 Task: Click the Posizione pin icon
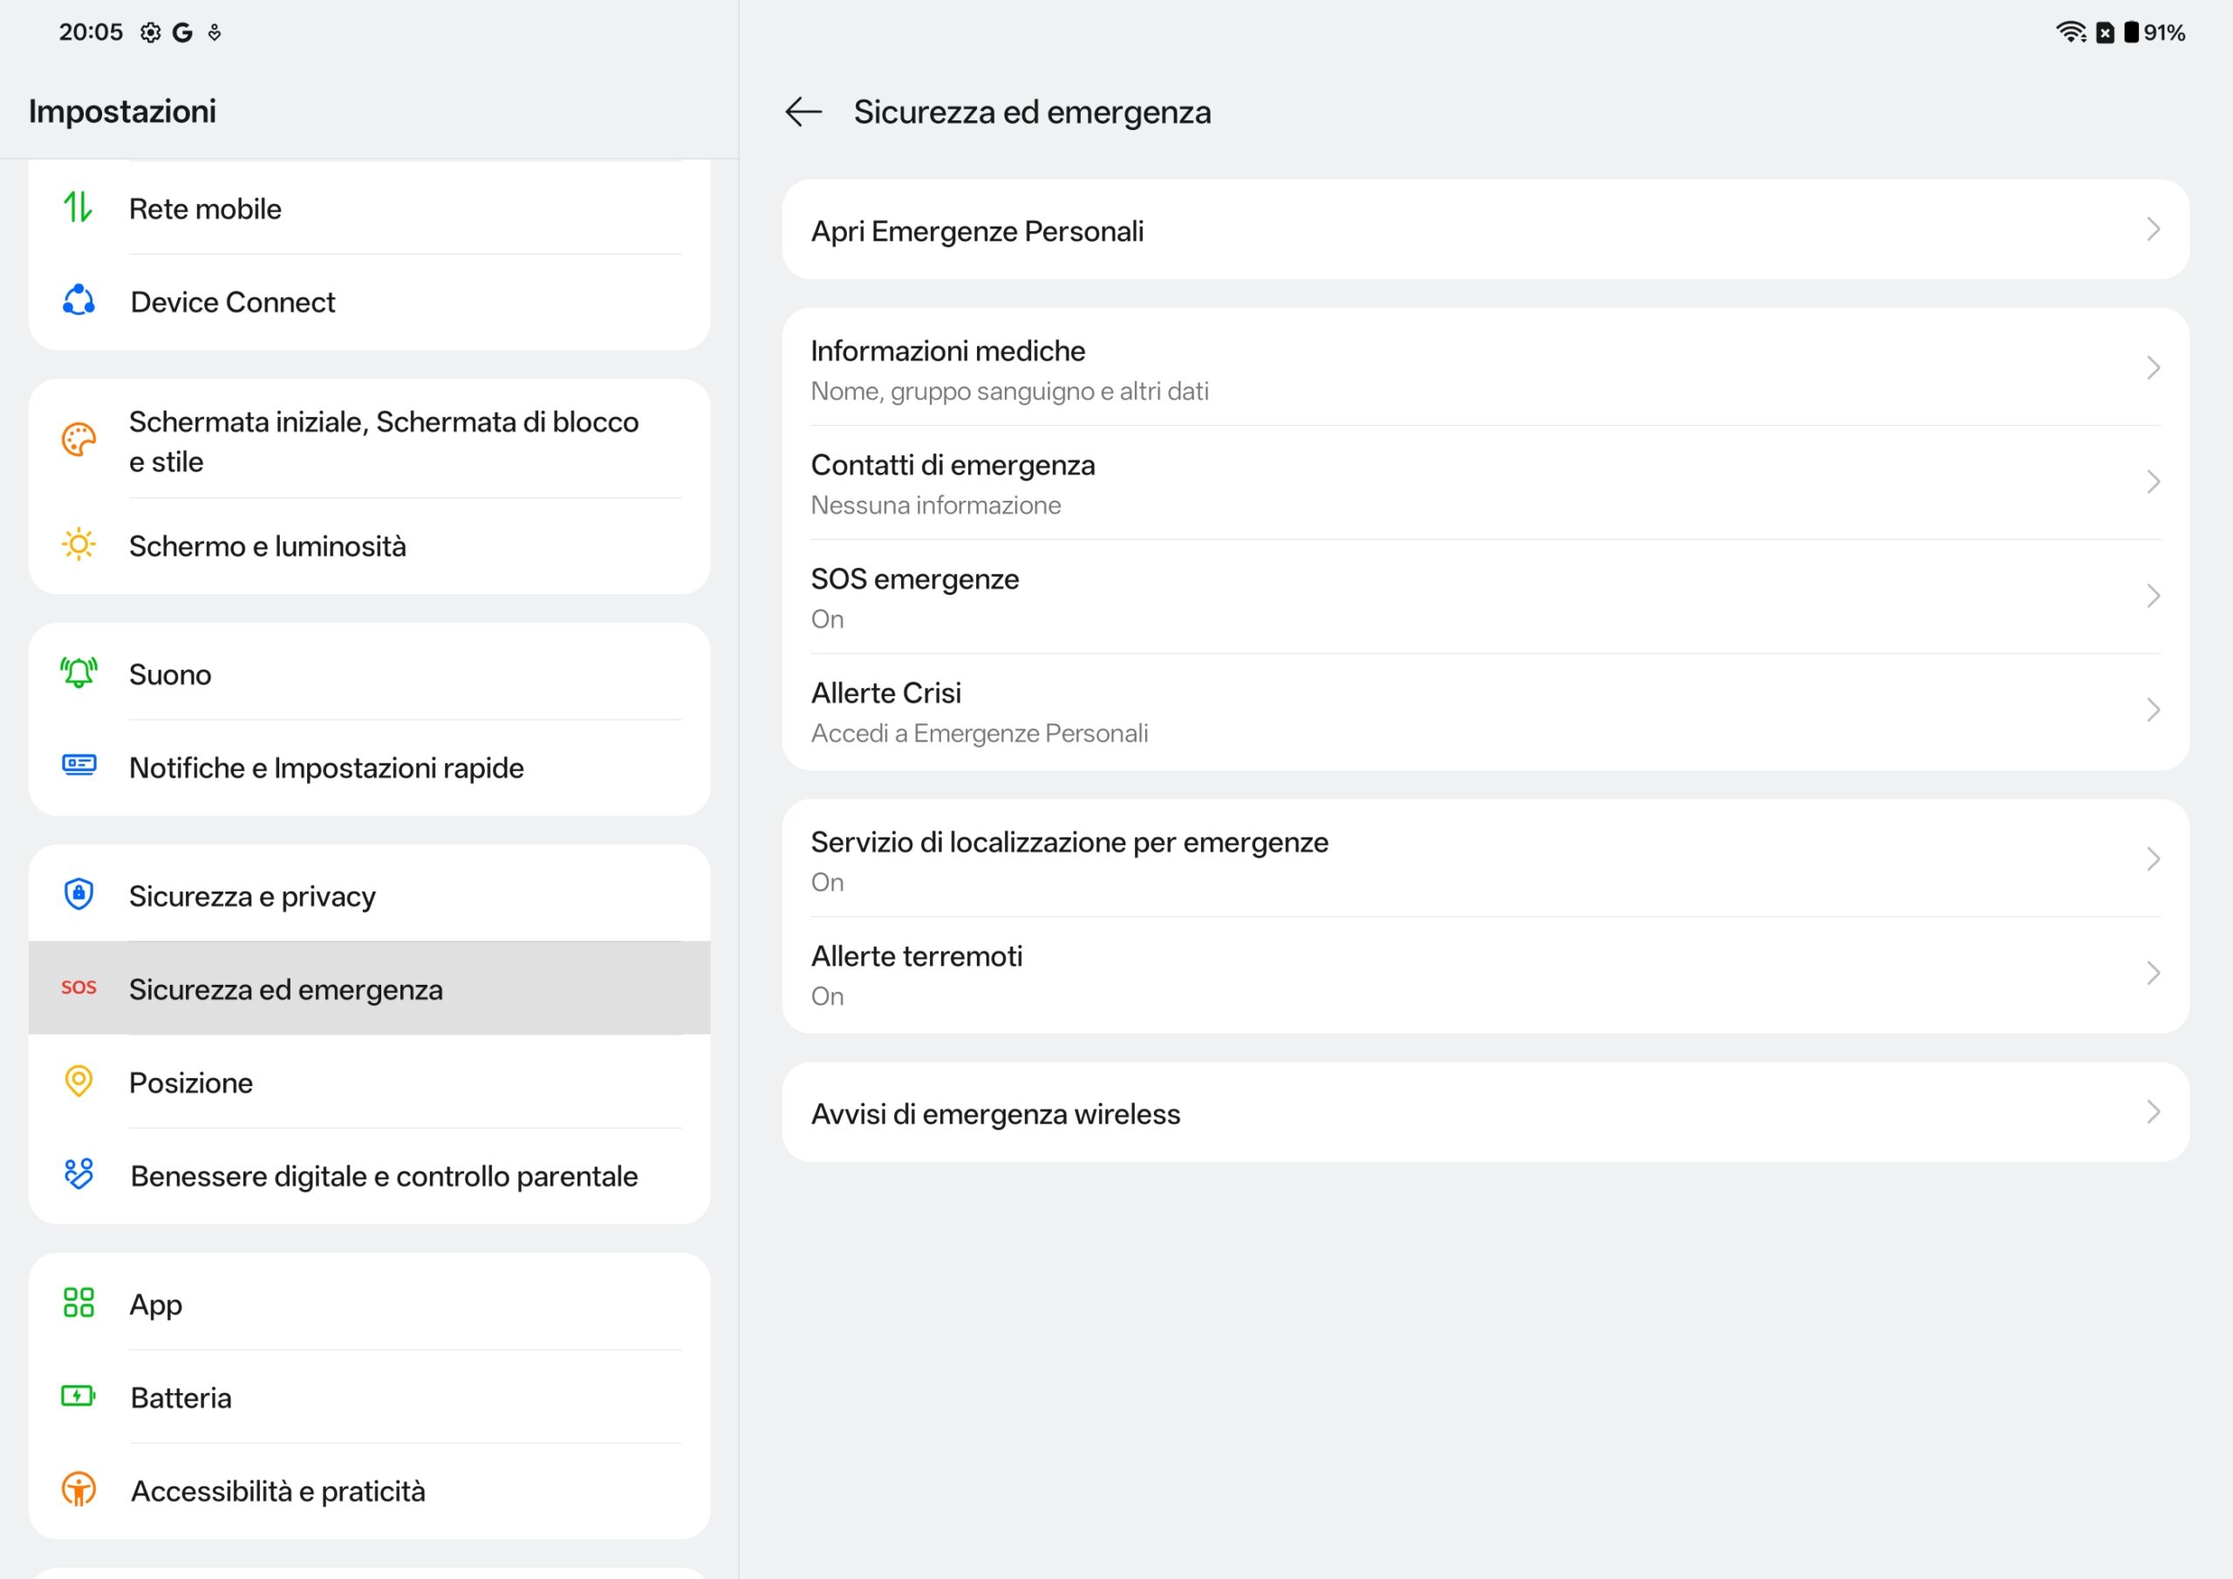tap(79, 1081)
